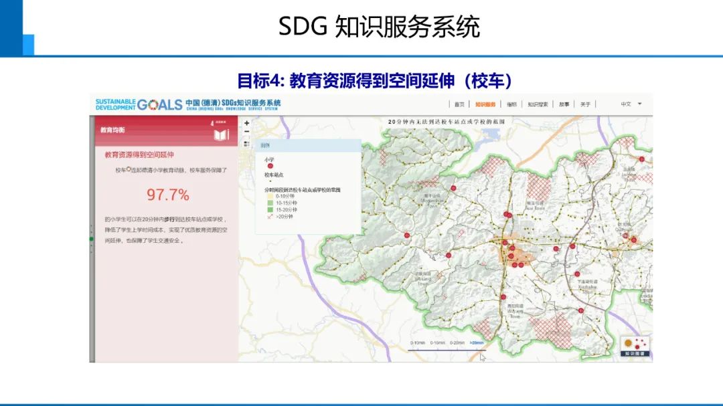The image size is (723, 406).
Task: Toggle the 0-10分钟 legend layer
Action: 270,197
